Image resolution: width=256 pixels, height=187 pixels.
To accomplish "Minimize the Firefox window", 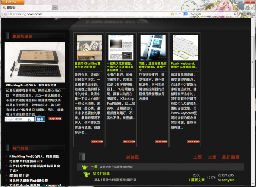I will pyautogui.click(x=237, y=2).
